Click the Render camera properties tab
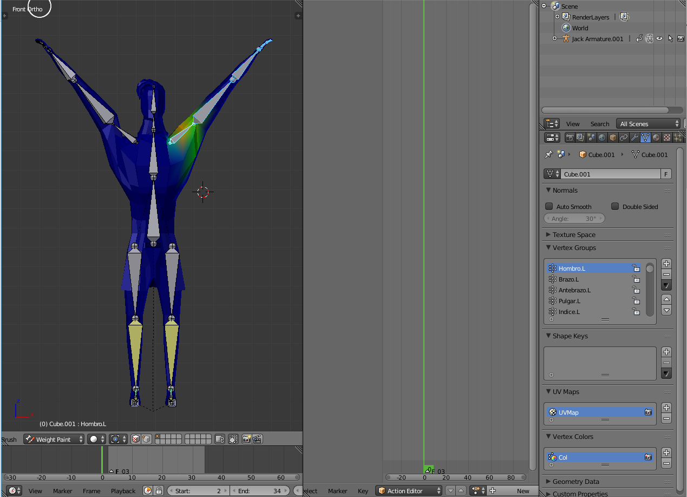Screen dimensions: 687x497 tap(570, 138)
